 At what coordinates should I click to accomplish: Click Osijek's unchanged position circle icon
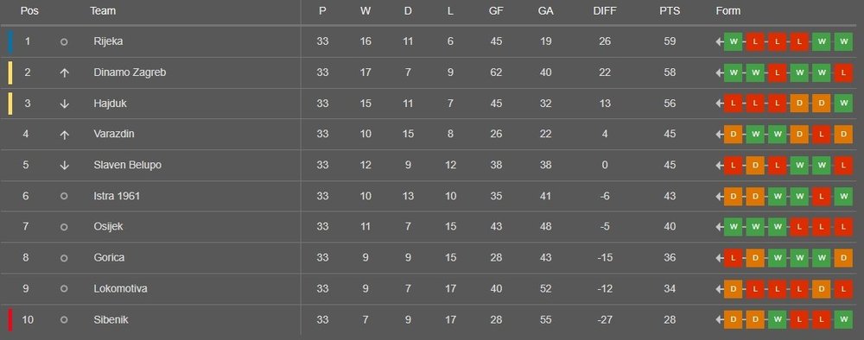click(x=64, y=227)
